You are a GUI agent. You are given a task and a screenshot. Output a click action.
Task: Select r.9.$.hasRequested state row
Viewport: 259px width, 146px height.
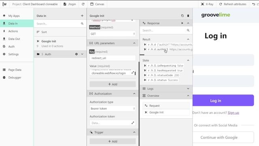pyautogui.click(x=163, y=70)
